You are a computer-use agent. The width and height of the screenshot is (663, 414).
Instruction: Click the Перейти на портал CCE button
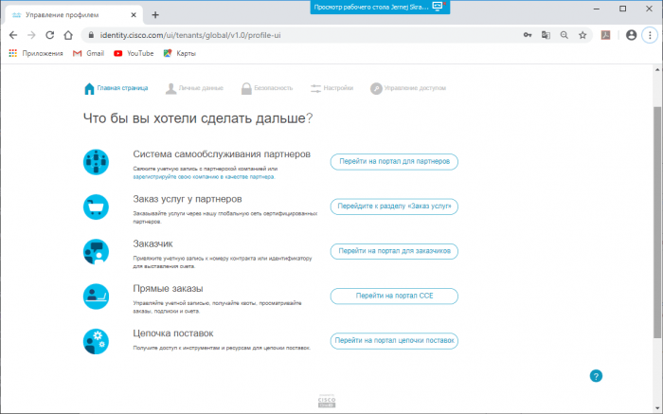point(394,296)
